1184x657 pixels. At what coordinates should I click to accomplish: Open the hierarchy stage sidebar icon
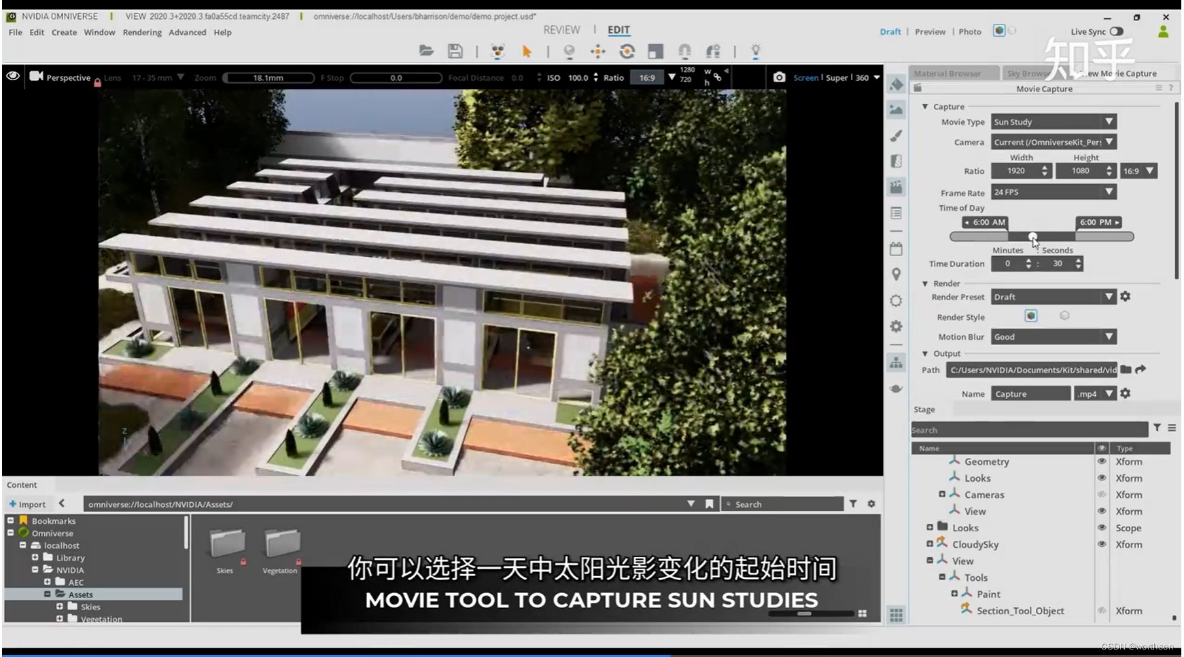pyautogui.click(x=896, y=363)
